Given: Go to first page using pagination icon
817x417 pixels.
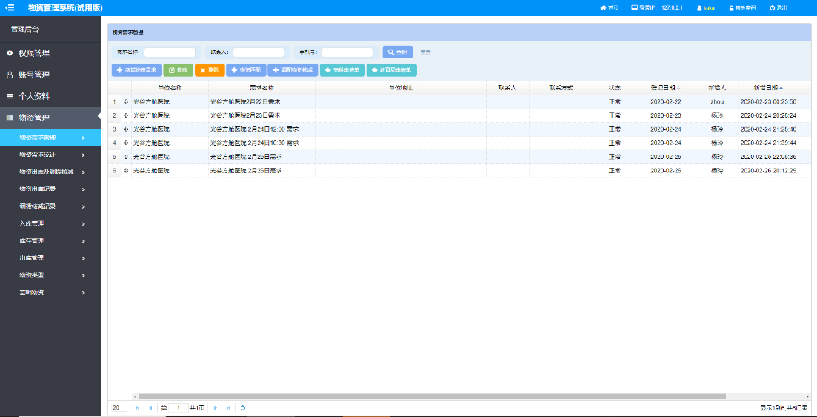Looking at the screenshot, I should [138, 407].
